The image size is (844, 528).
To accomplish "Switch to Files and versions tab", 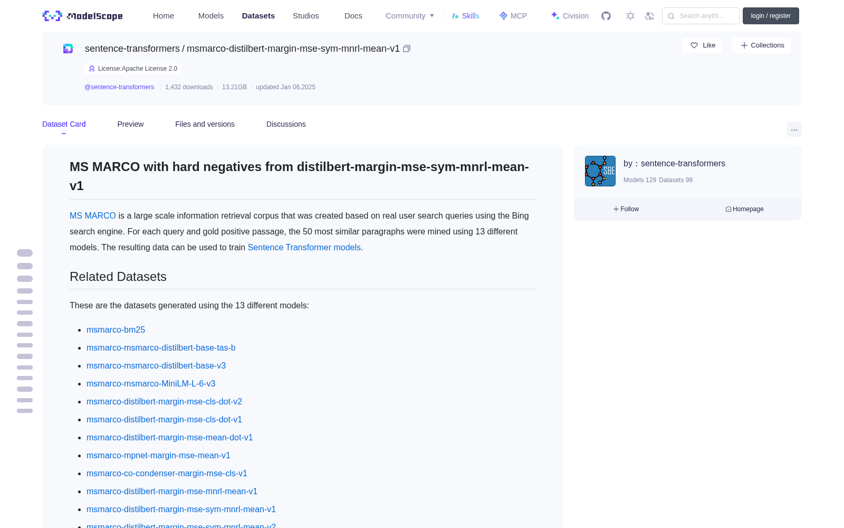I will point(205,124).
